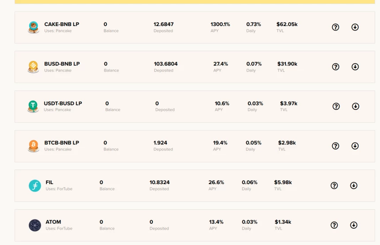Open the ATOM vault question mark icon
The width and height of the screenshot is (380, 245).
pyautogui.click(x=334, y=225)
